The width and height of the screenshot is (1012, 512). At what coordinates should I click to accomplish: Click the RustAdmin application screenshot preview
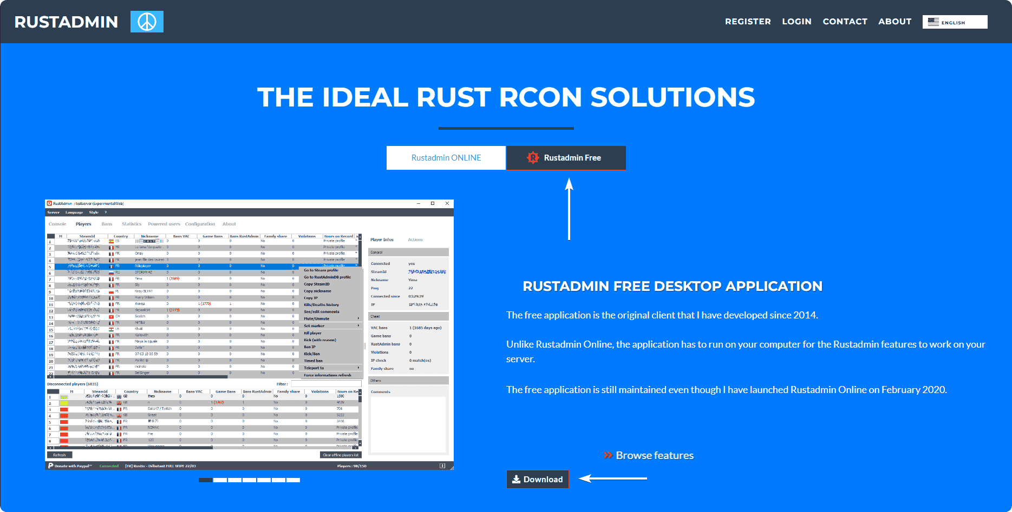249,335
